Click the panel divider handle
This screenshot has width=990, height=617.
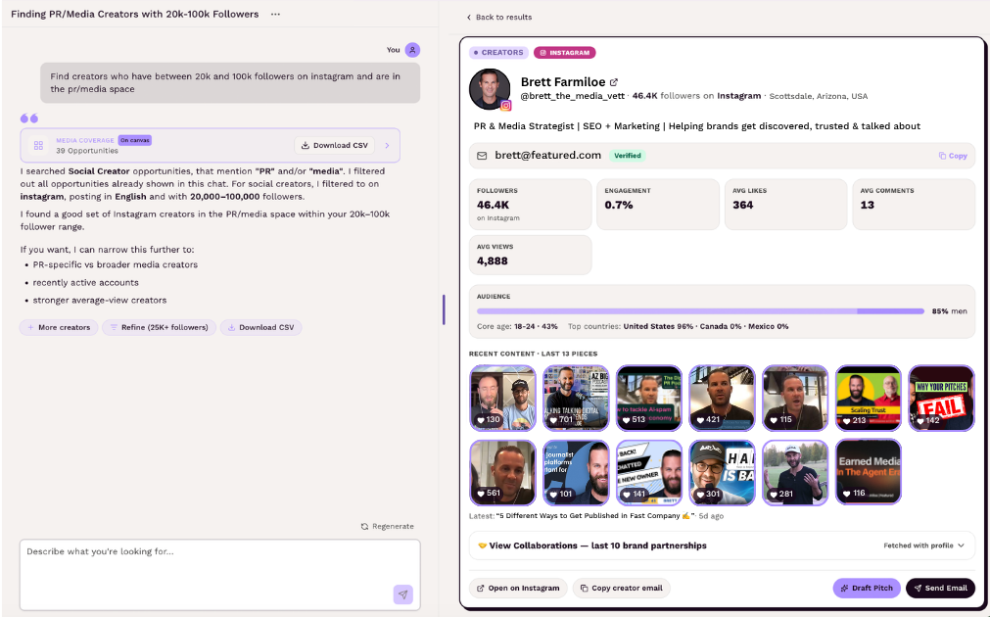[x=444, y=309]
